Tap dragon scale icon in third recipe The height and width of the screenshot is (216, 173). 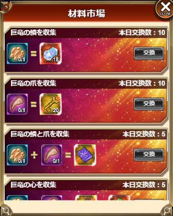tap(17, 155)
